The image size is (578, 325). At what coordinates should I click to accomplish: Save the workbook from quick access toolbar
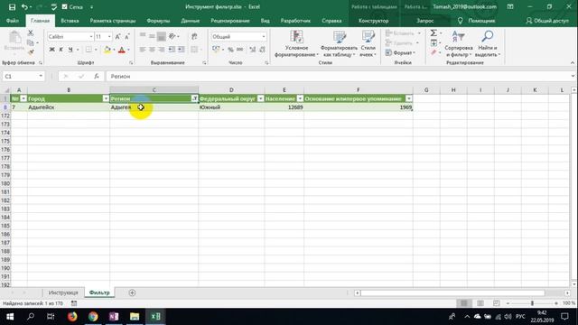12,7
